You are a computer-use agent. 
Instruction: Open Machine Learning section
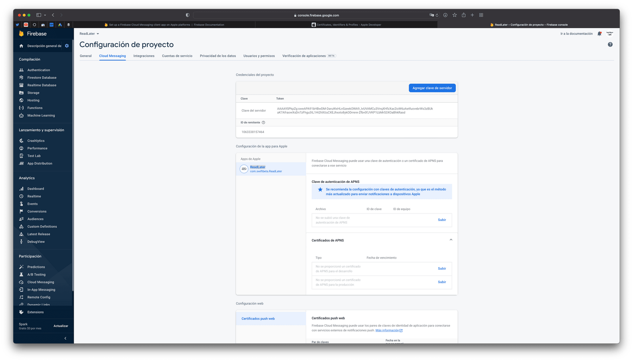coord(41,116)
